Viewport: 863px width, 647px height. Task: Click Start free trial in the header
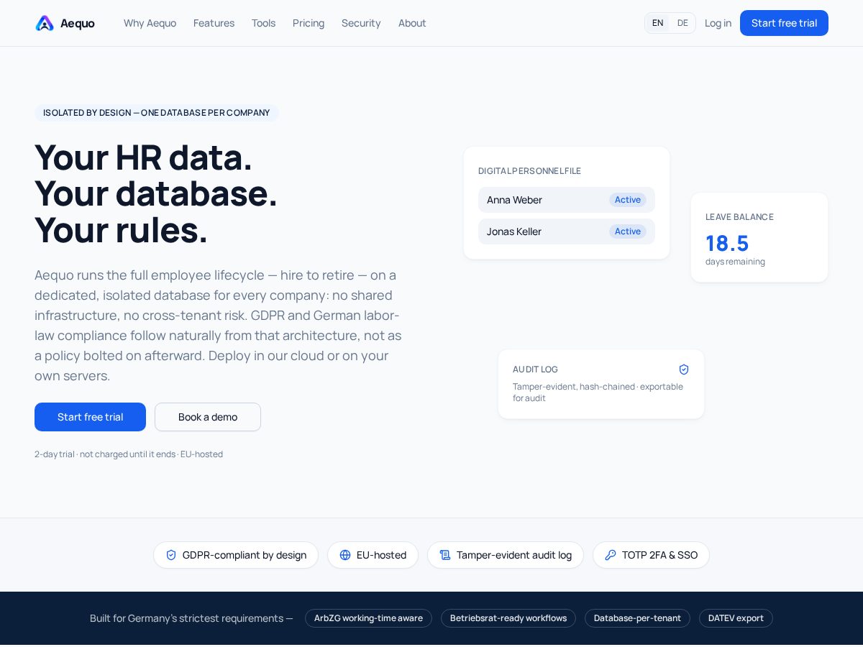point(784,23)
